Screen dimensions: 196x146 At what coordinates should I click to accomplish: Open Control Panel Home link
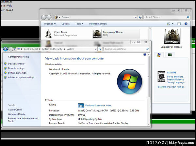click(x=18, y=57)
